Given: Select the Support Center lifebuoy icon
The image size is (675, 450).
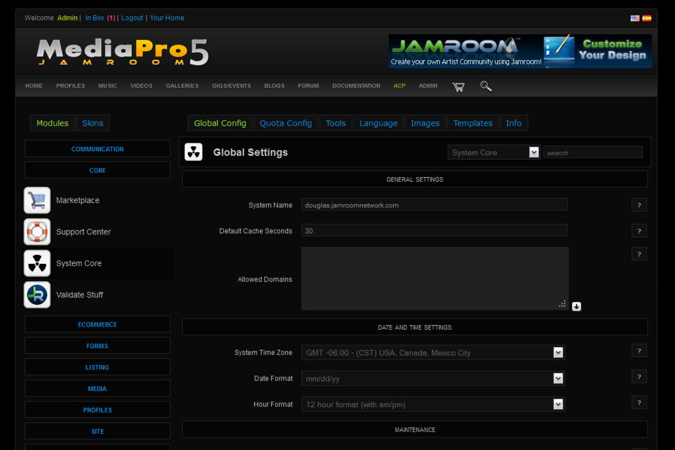Looking at the screenshot, I should 37,232.
